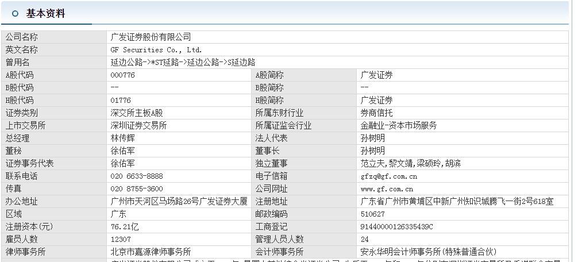Select business registration 91440000126335439C

396,226
